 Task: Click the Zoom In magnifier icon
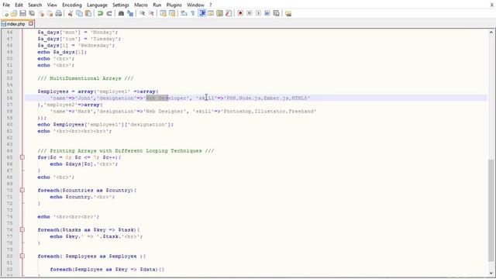(142, 13)
